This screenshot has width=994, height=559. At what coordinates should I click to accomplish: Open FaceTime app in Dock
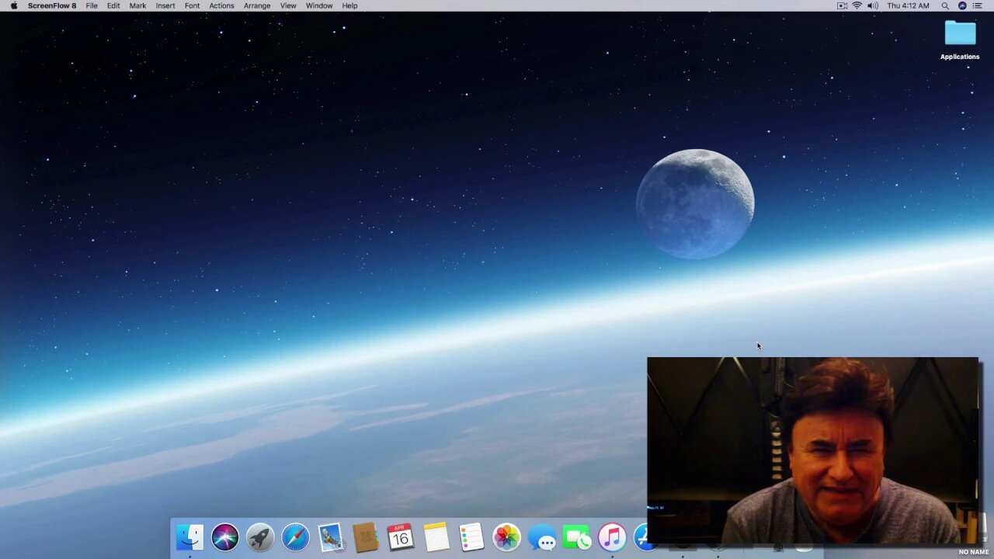577,537
